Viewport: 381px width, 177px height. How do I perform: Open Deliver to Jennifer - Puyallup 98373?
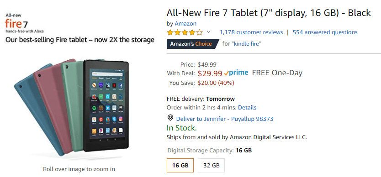(225, 119)
